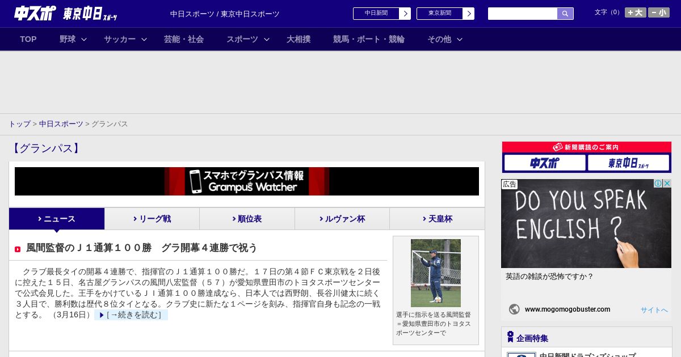681x357 pixels.
Task: Open the 中日新聞 link button
Action: pos(376,14)
